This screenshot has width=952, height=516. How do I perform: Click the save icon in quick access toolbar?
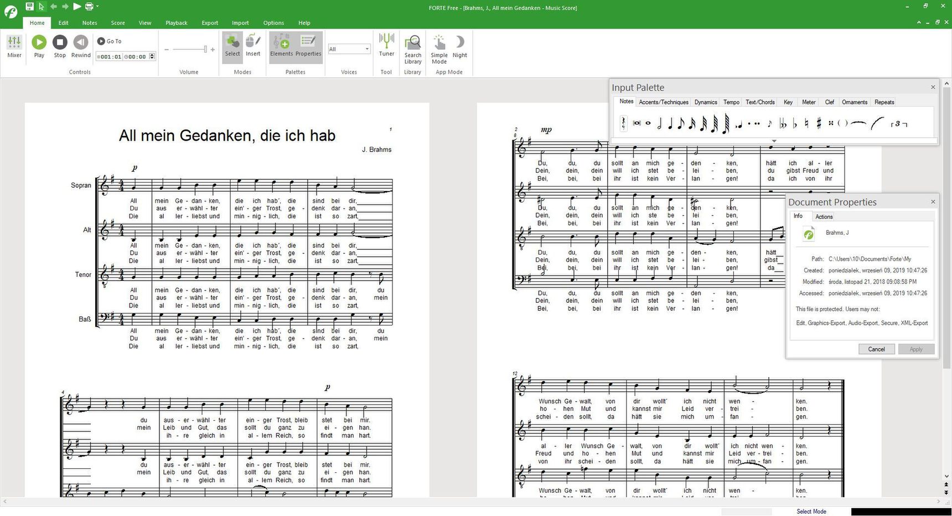(30, 7)
